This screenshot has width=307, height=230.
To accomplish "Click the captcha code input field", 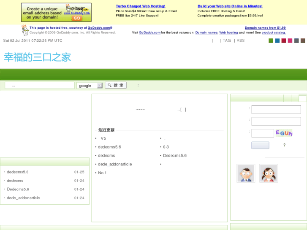I will (263, 133).
